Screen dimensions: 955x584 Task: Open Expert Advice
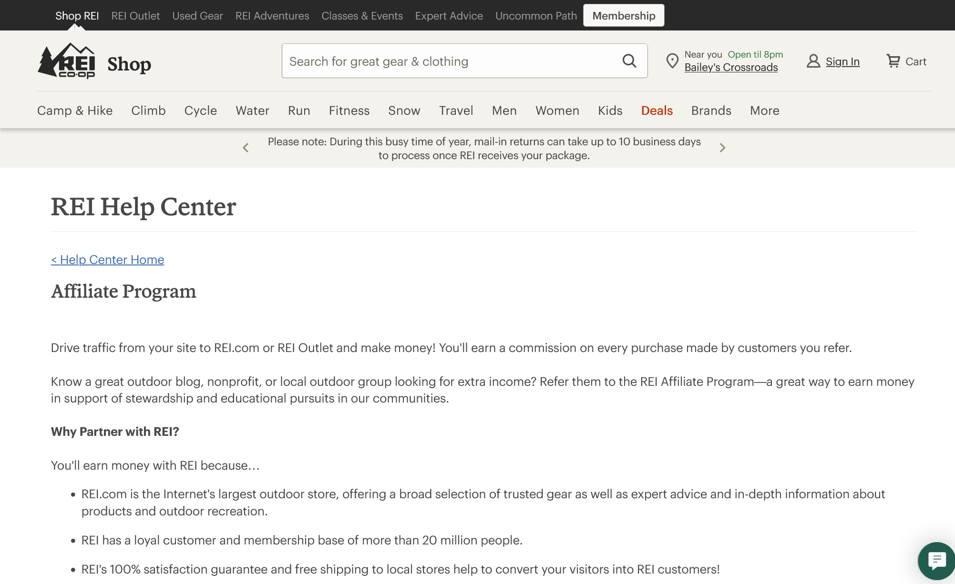449,16
